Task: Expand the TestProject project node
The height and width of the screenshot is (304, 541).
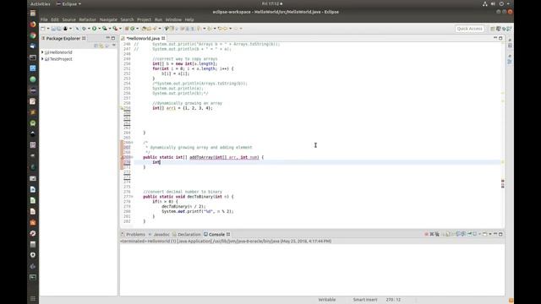Action: tap(42, 59)
